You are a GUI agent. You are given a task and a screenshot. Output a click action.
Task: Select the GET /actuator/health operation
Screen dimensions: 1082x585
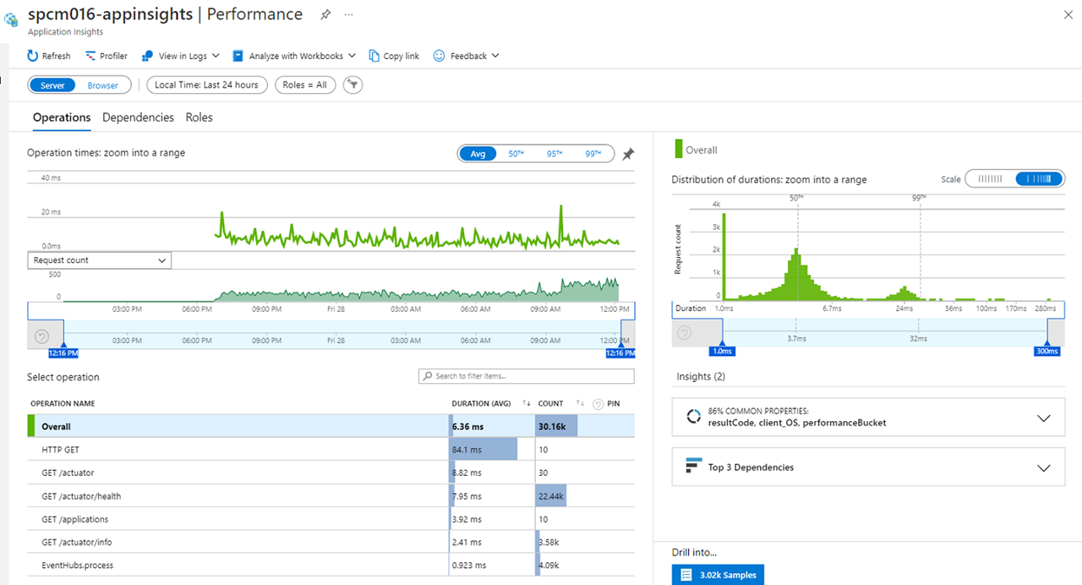click(x=331, y=496)
